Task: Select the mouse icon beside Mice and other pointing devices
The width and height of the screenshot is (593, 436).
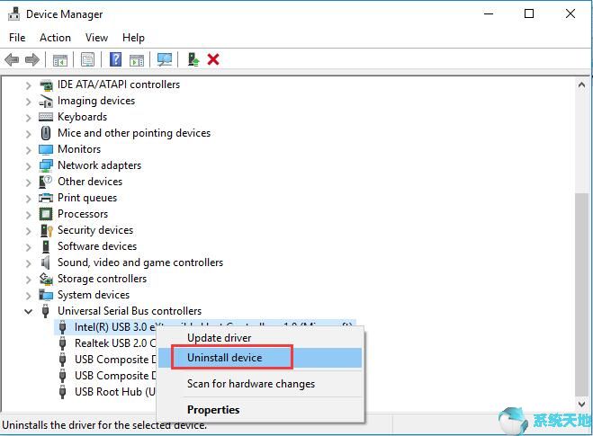Action: [46, 133]
